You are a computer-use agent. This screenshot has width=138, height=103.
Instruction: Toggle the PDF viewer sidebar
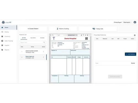pyautogui.click(x=51, y=35)
